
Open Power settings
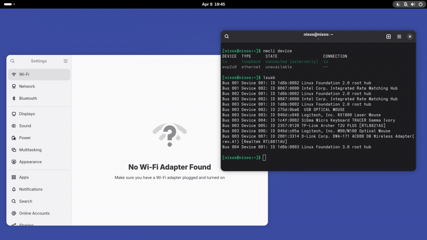tap(39, 138)
